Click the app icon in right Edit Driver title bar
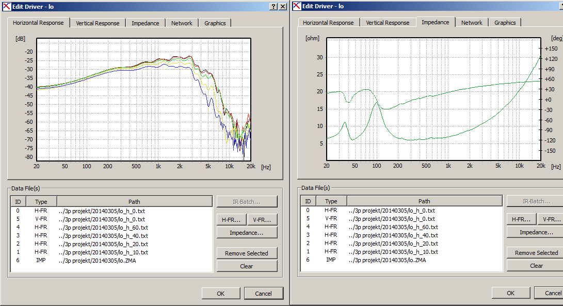 (297, 6)
